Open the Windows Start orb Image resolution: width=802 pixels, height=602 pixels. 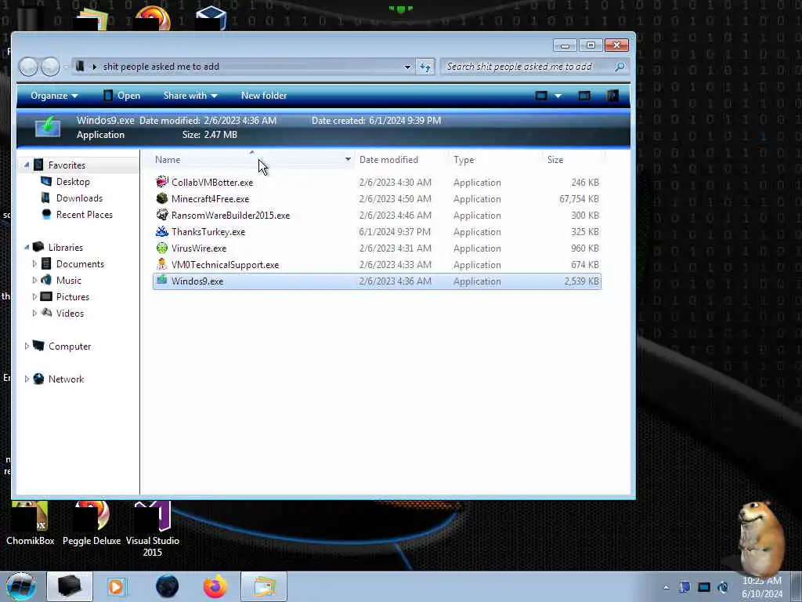[x=21, y=586]
